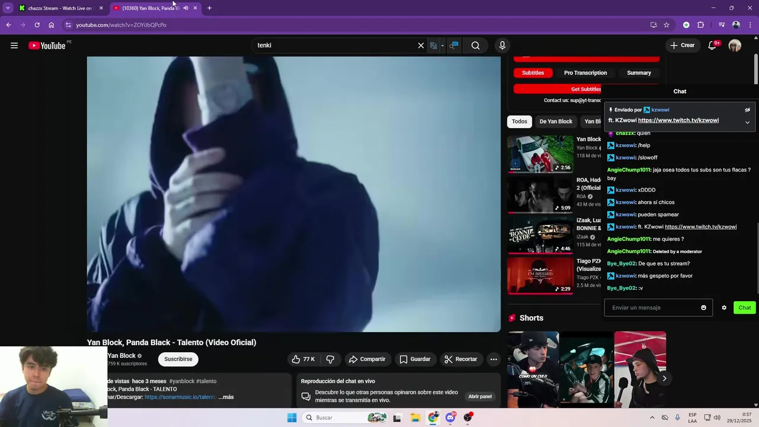Viewport: 759px width, 427px height.
Task: Open File Explorer from taskbar
Action: [415, 418]
